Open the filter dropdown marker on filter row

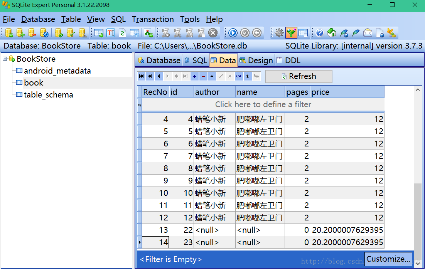coord(140,106)
